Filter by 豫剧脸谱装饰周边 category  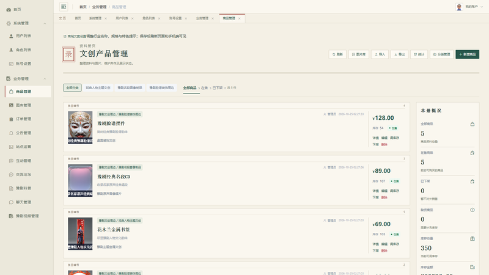161,87
